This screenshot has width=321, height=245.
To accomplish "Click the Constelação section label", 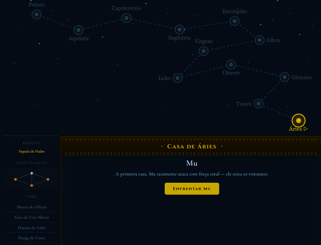I will (x=31, y=163).
